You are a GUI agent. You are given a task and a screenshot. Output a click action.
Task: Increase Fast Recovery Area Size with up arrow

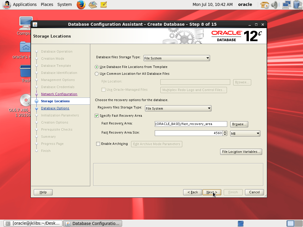click(225, 132)
